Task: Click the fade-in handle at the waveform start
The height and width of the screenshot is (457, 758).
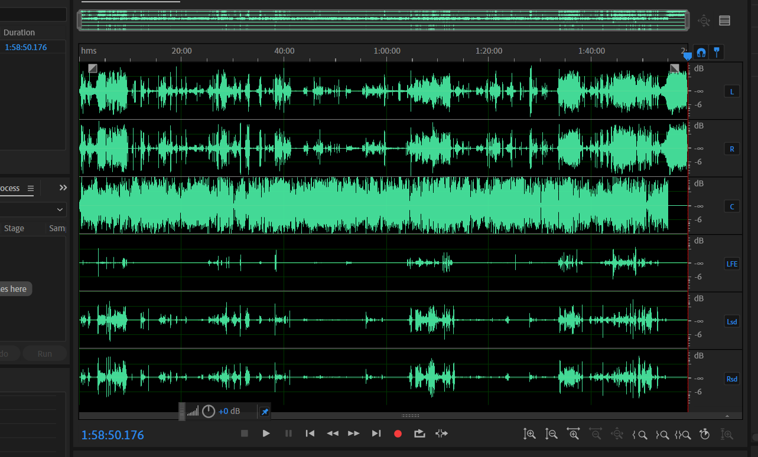Action: 93,68
